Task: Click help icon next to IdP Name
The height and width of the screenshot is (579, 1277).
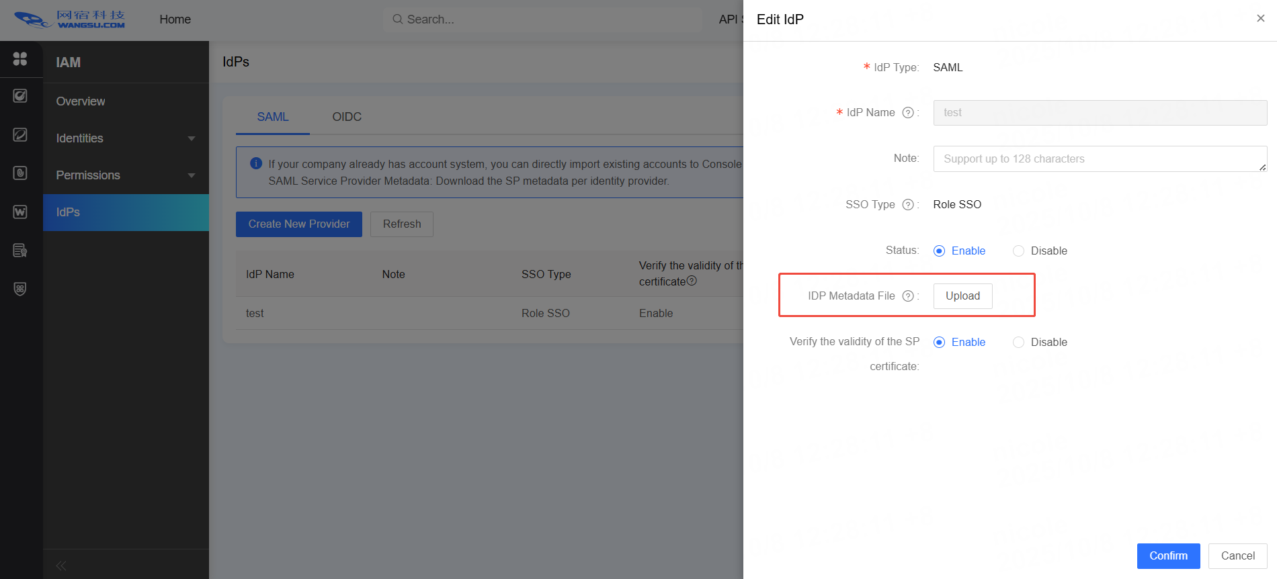Action: [908, 113]
